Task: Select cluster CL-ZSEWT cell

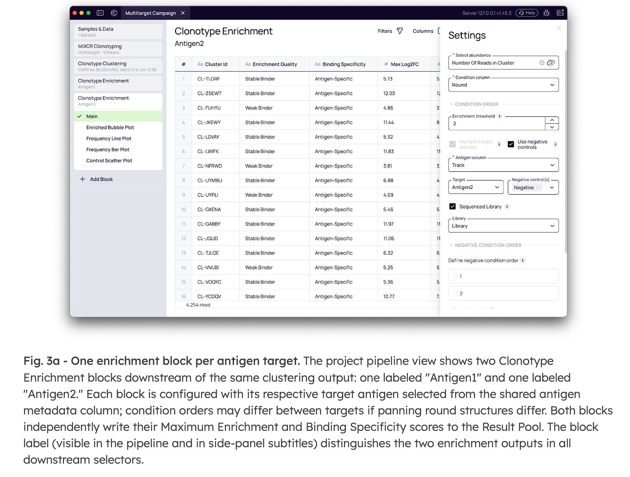Action: click(215, 93)
